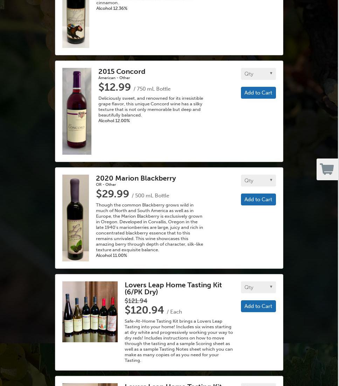View the 2015 Concord bottle image
The image size is (339, 386).
point(77,111)
